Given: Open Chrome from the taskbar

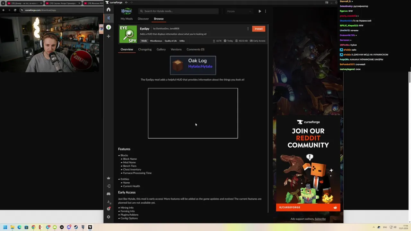Looking at the screenshot, I should click(33, 227).
